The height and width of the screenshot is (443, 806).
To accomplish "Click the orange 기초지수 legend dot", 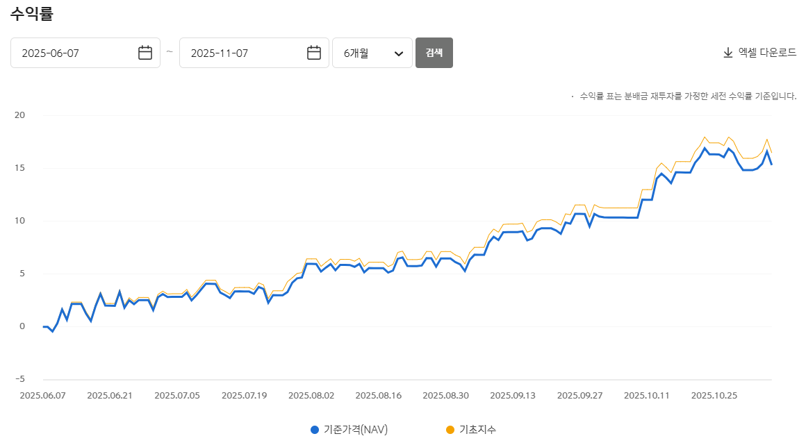I will pos(450,430).
